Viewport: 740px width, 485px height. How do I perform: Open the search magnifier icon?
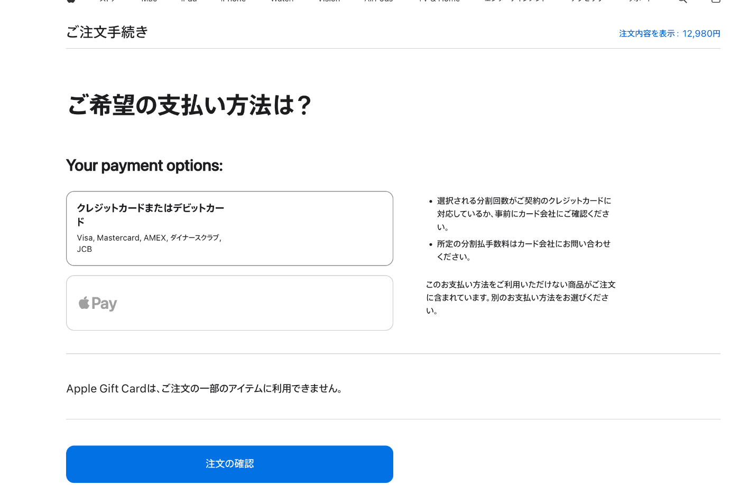coord(682,2)
